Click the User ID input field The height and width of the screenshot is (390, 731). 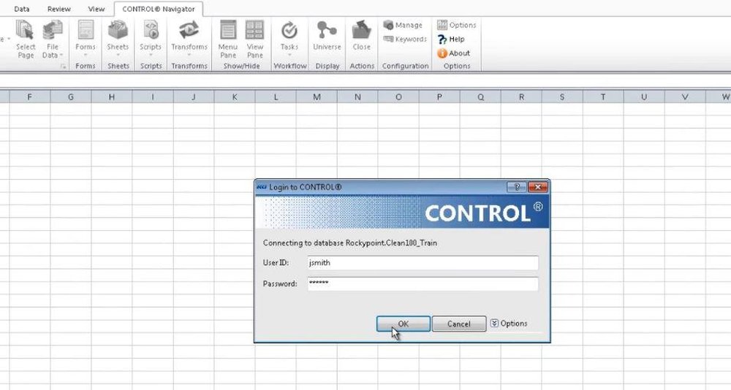tap(423, 263)
